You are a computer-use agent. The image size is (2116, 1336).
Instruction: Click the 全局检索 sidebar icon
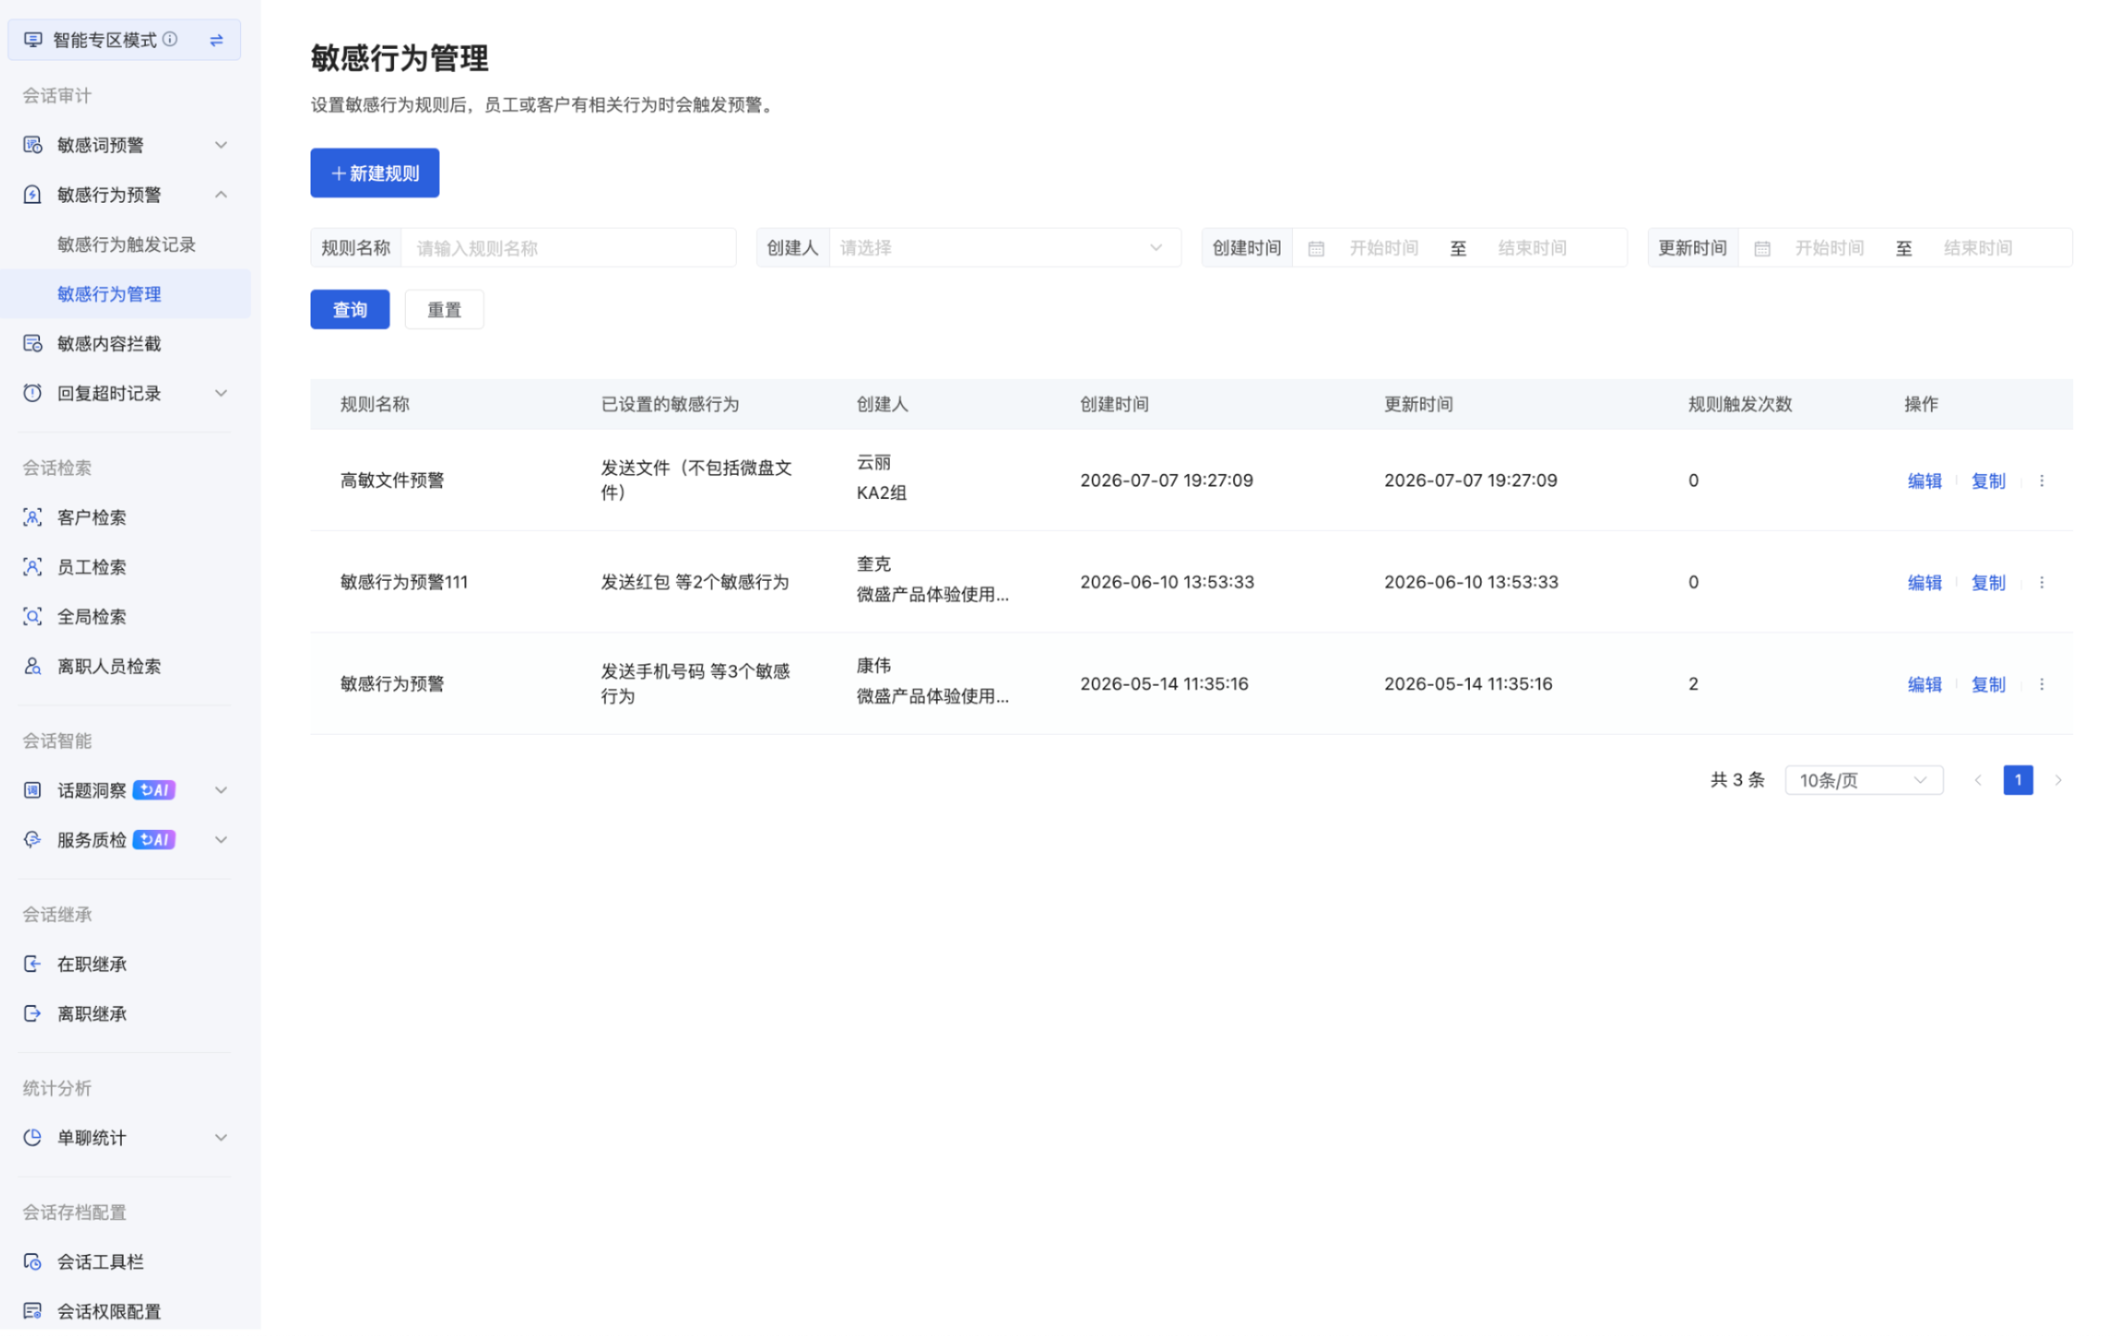33,618
